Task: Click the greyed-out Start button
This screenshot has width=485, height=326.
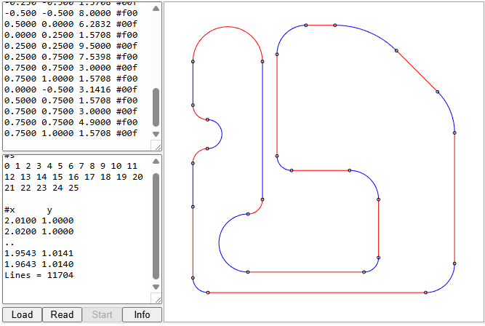Action: coord(102,314)
